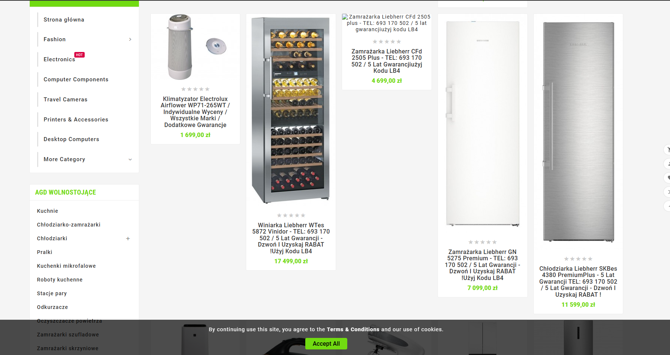Select Chłodziarko-zamrażarki category
Screen dimensions: 670x355
(69, 225)
